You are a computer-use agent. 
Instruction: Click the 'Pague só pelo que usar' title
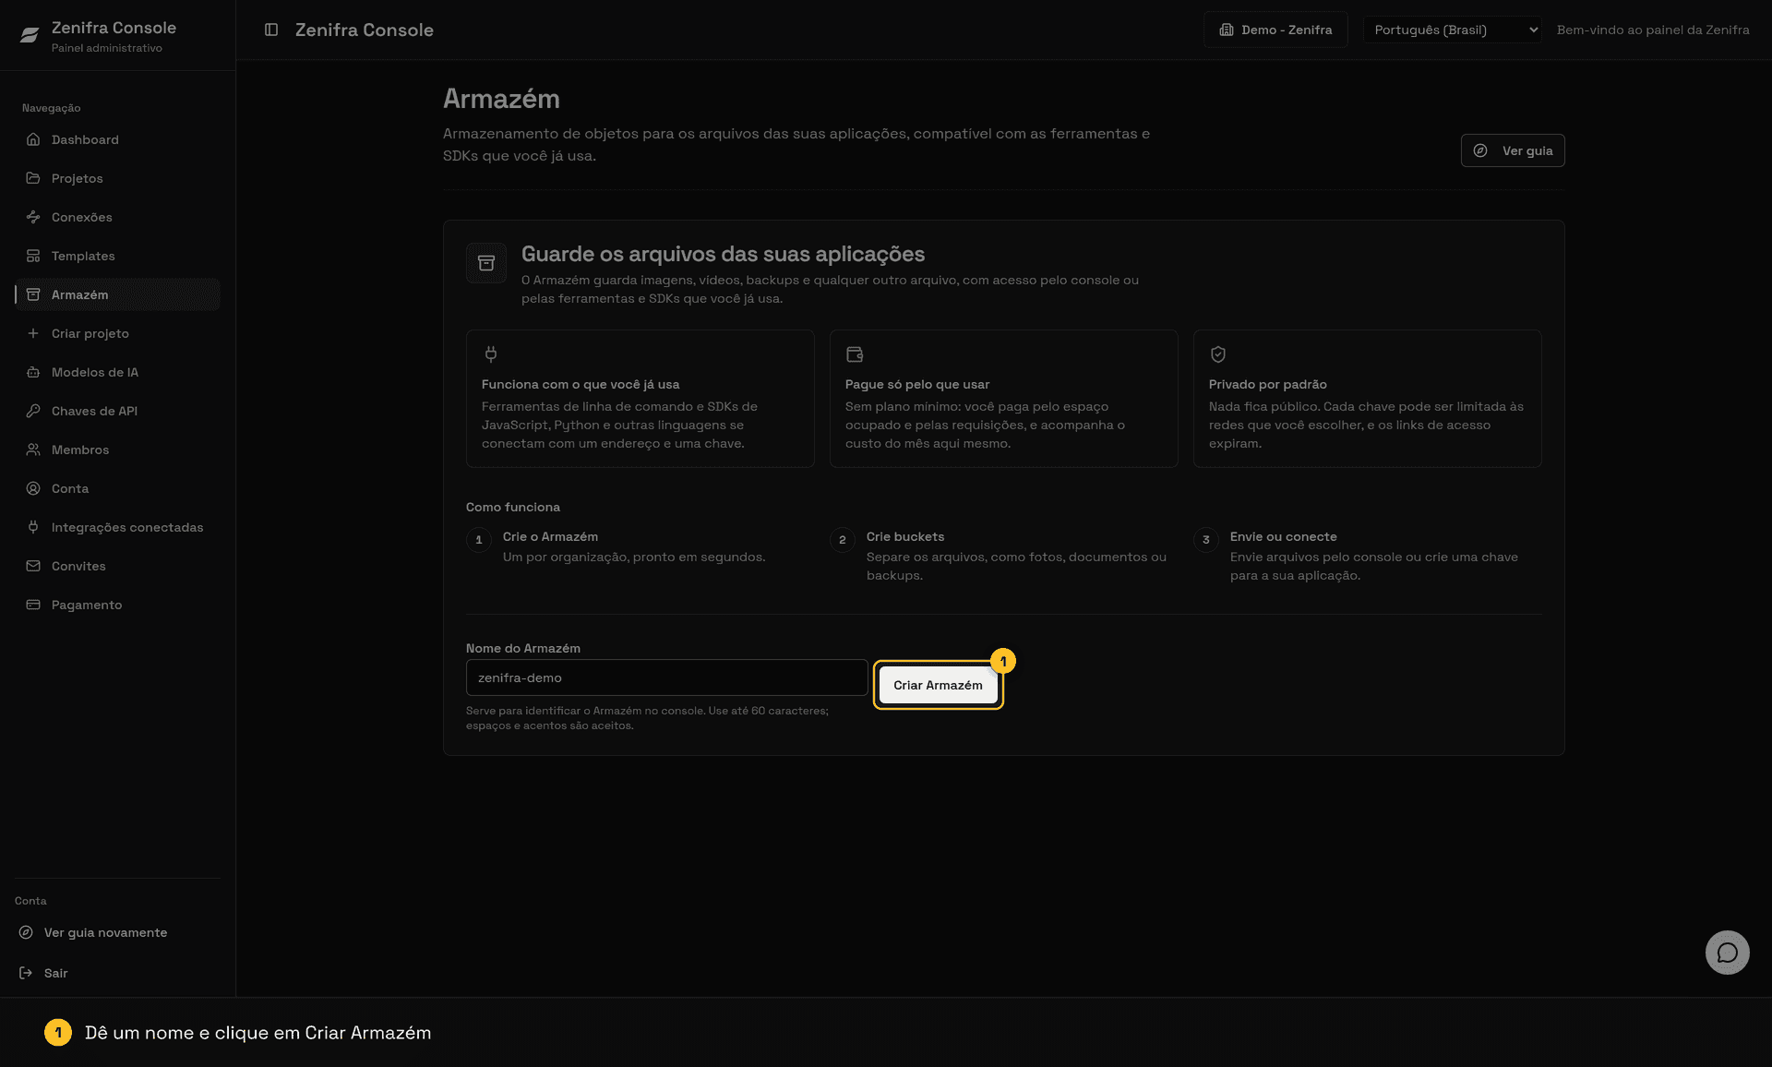click(x=917, y=384)
